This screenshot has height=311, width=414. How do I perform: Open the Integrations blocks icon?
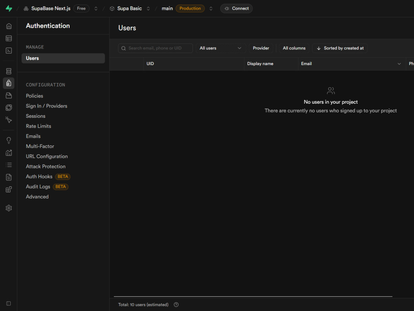click(x=9, y=190)
